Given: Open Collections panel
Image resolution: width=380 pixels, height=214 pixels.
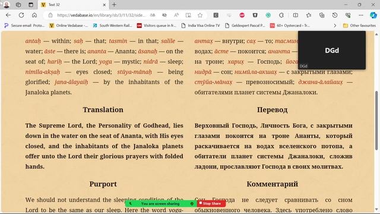Looking at the screenshot, I should point(322,15).
